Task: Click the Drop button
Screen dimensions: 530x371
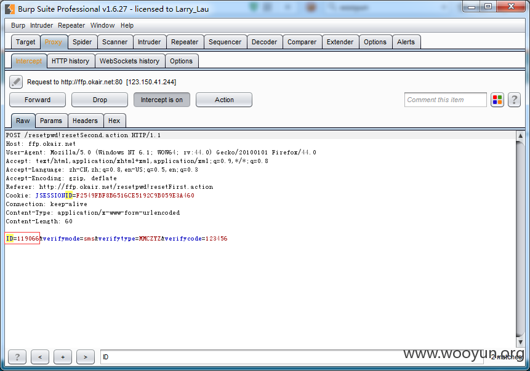Action: tap(100, 100)
